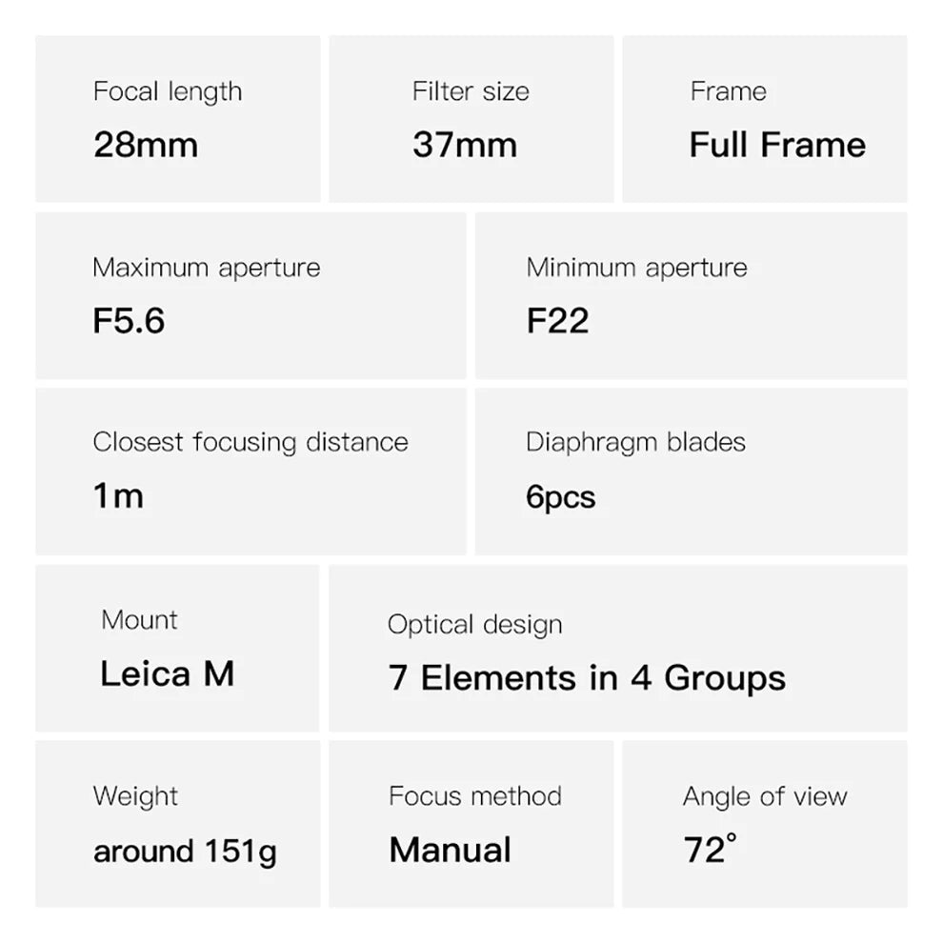Viewport: 943px width, 943px height.
Task: Click the "F5.6" aperture value
Action: pyautogui.click(x=129, y=321)
